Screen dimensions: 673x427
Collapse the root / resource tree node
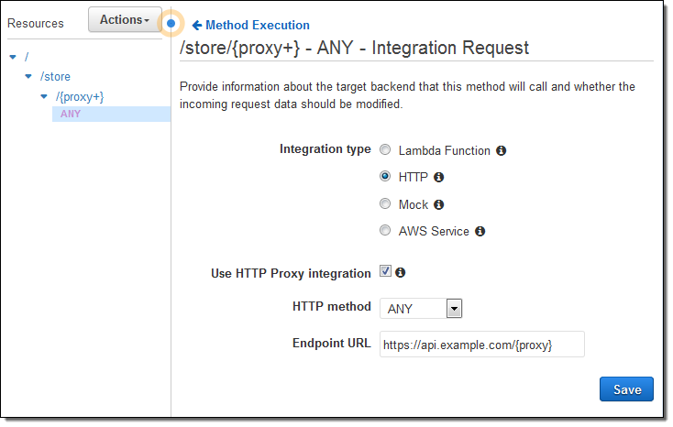coord(13,57)
